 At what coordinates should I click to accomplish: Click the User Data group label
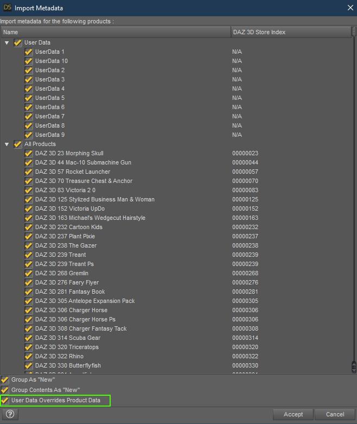37,43
